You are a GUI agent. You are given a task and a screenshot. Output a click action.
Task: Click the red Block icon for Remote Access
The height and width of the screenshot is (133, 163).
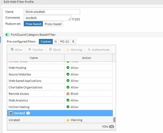tap(68, 94)
